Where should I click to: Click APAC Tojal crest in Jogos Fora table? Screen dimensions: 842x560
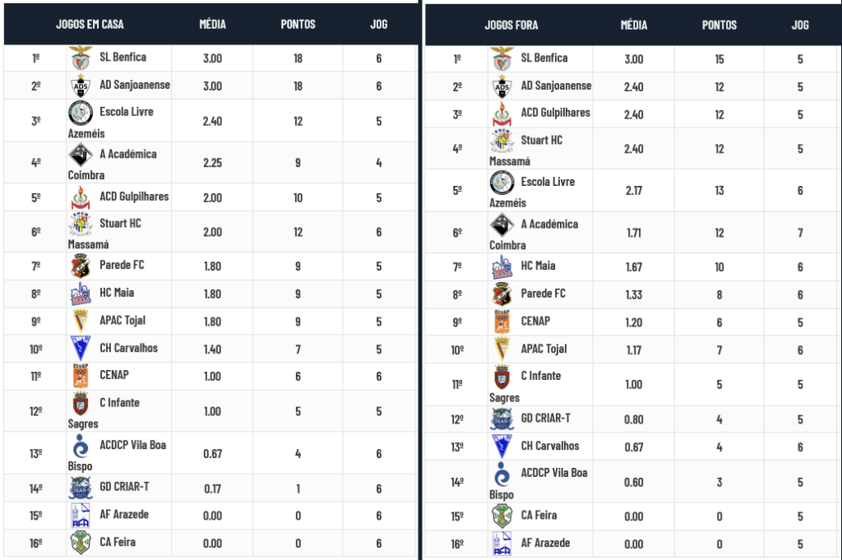coord(501,349)
